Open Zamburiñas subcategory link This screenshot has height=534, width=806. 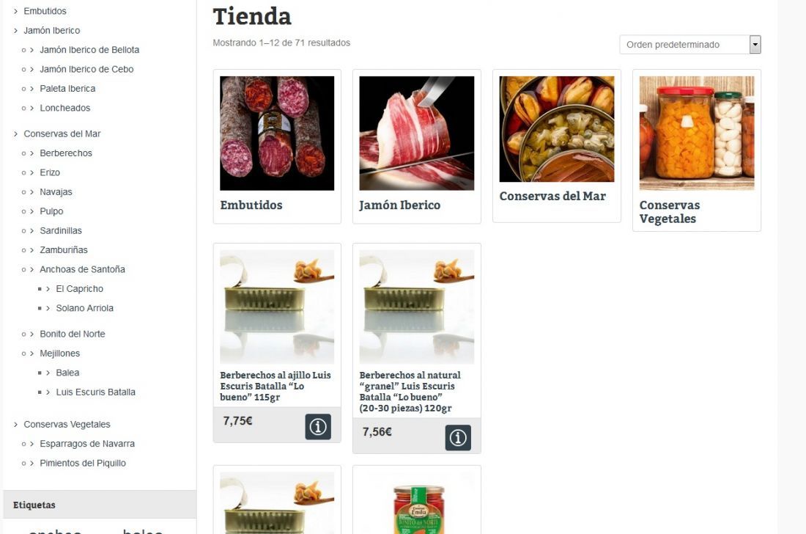point(64,250)
